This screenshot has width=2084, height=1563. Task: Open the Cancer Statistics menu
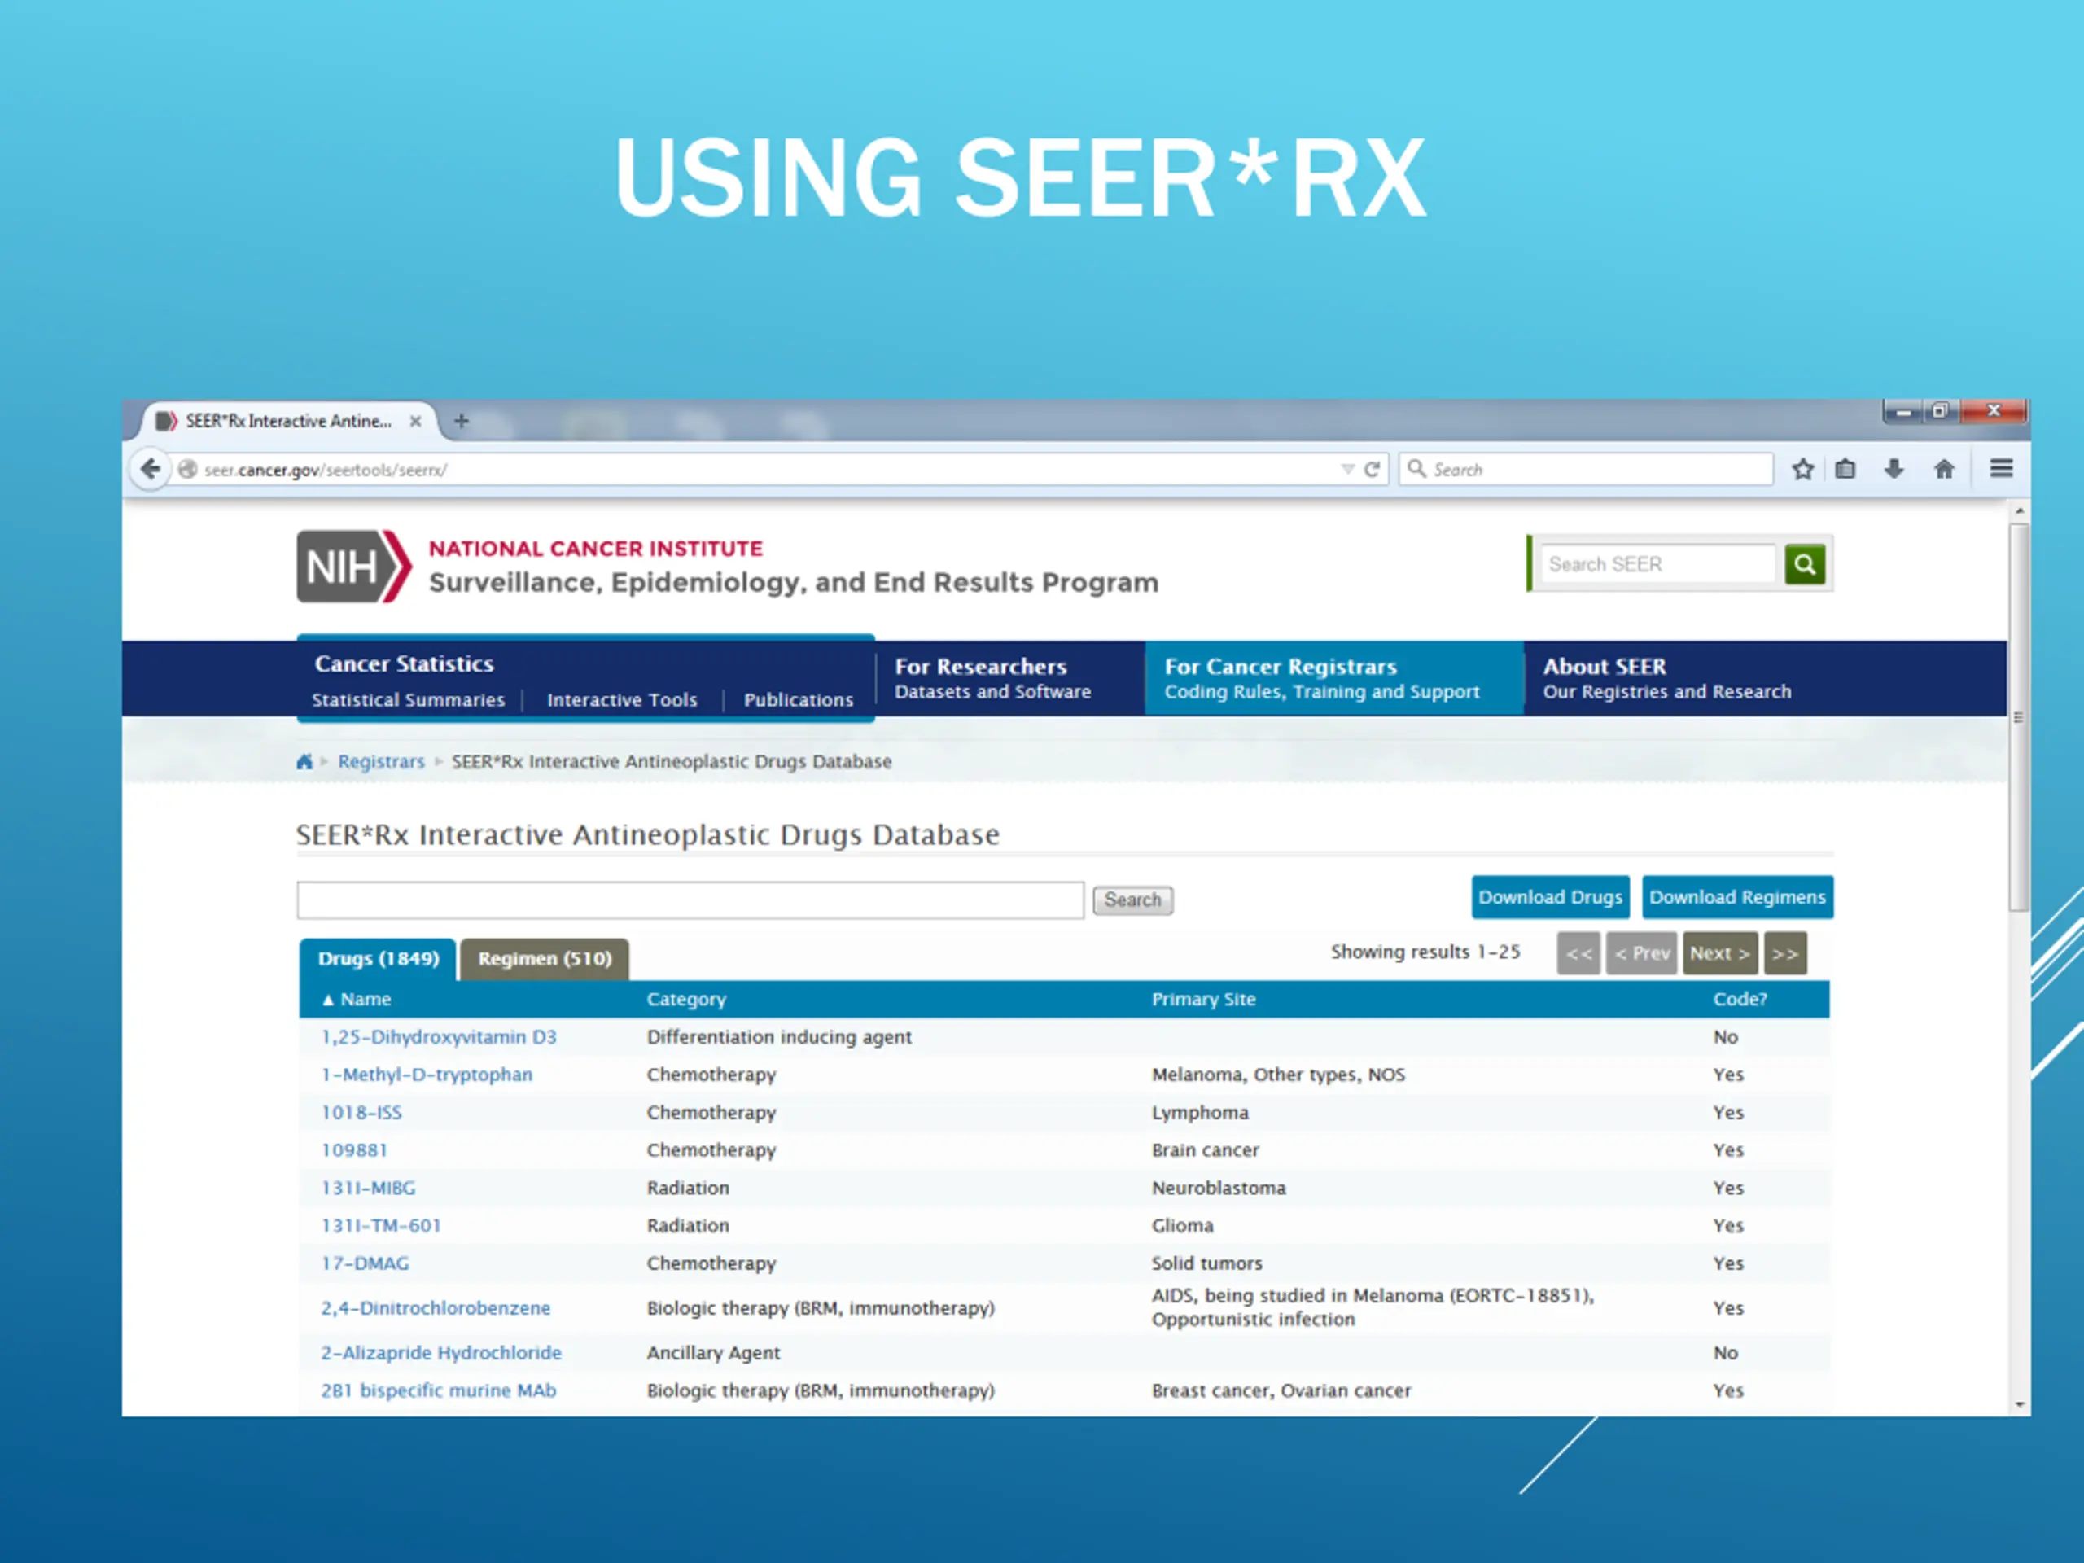coord(404,664)
